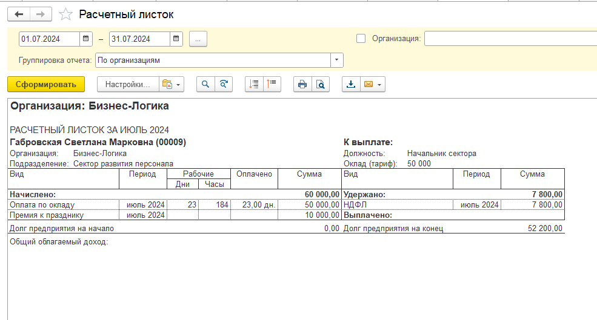Image resolution: width=597 pixels, height=320 pixels.
Task: Go back with the left arrow button
Action: tap(19, 15)
